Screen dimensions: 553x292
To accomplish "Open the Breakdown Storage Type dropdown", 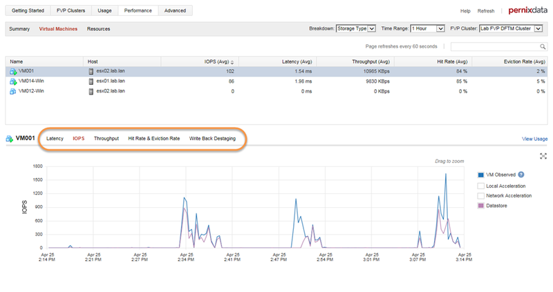I will pos(356,28).
